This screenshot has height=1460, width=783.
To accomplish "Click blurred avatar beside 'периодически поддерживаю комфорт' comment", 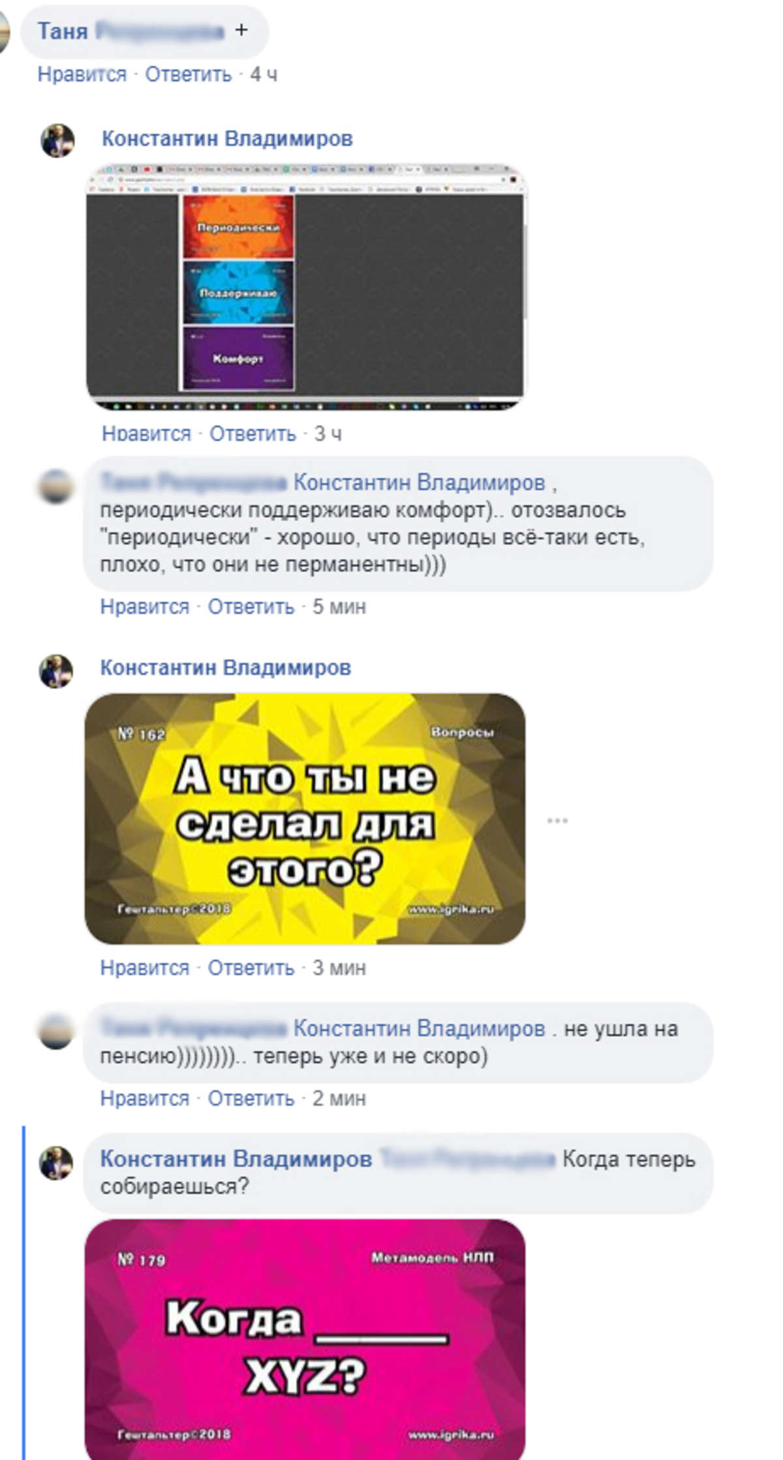I will click(x=56, y=486).
